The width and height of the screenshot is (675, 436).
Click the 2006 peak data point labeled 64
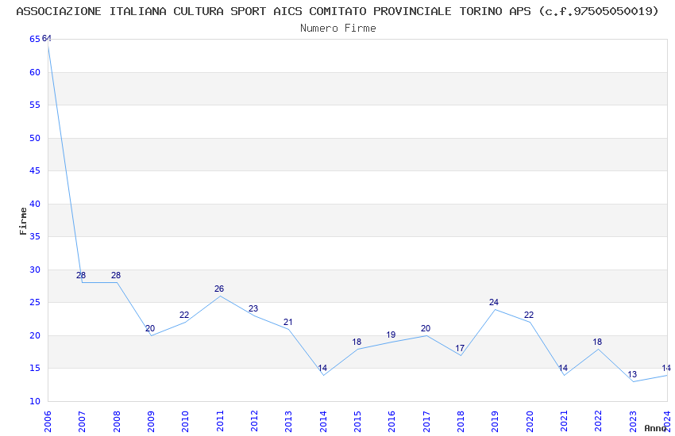coord(48,46)
